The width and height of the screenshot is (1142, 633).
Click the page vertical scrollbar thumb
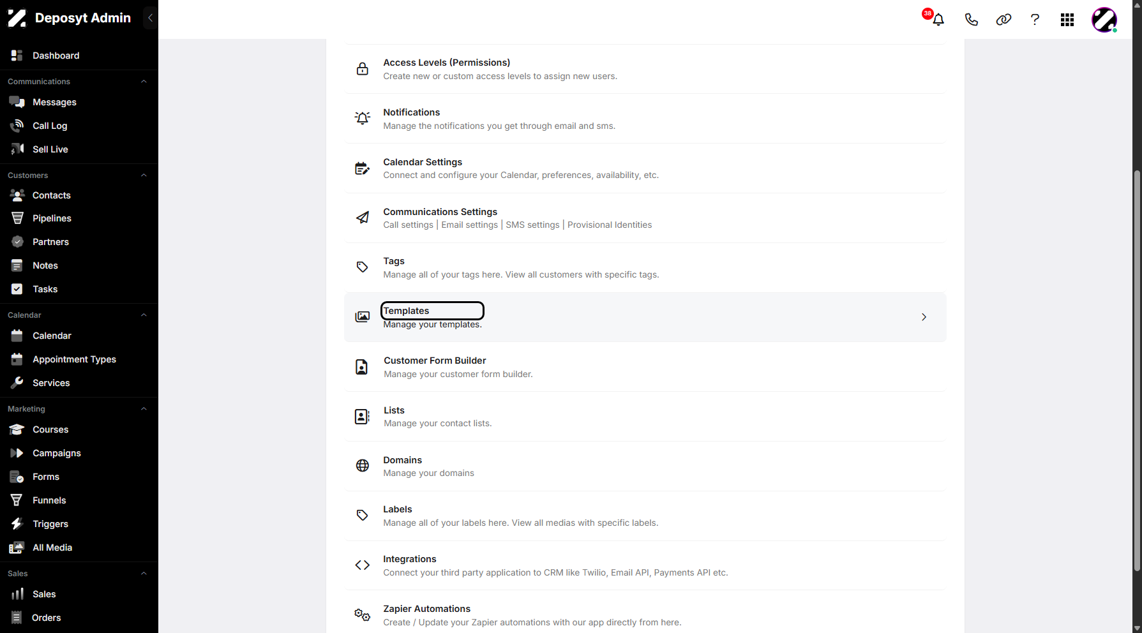point(1136,370)
